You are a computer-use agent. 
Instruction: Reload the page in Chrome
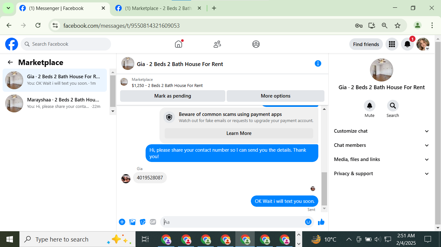(x=38, y=25)
